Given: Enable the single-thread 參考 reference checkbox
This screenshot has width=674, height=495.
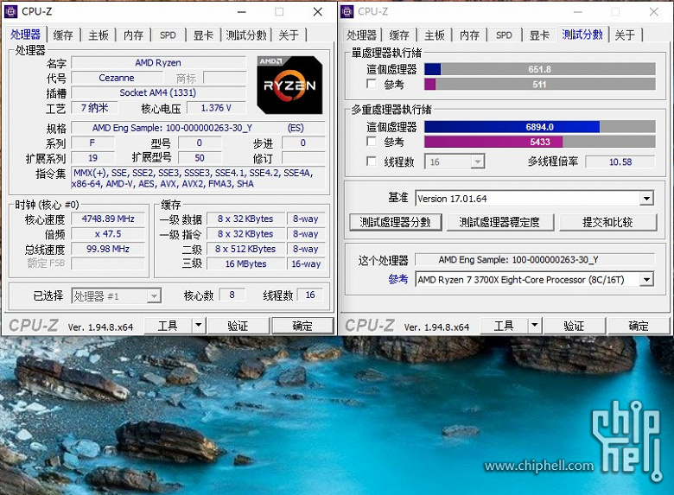Looking at the screenshot, I should pos(372,83).
